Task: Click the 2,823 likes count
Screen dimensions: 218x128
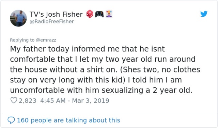Action: point(28,101)
